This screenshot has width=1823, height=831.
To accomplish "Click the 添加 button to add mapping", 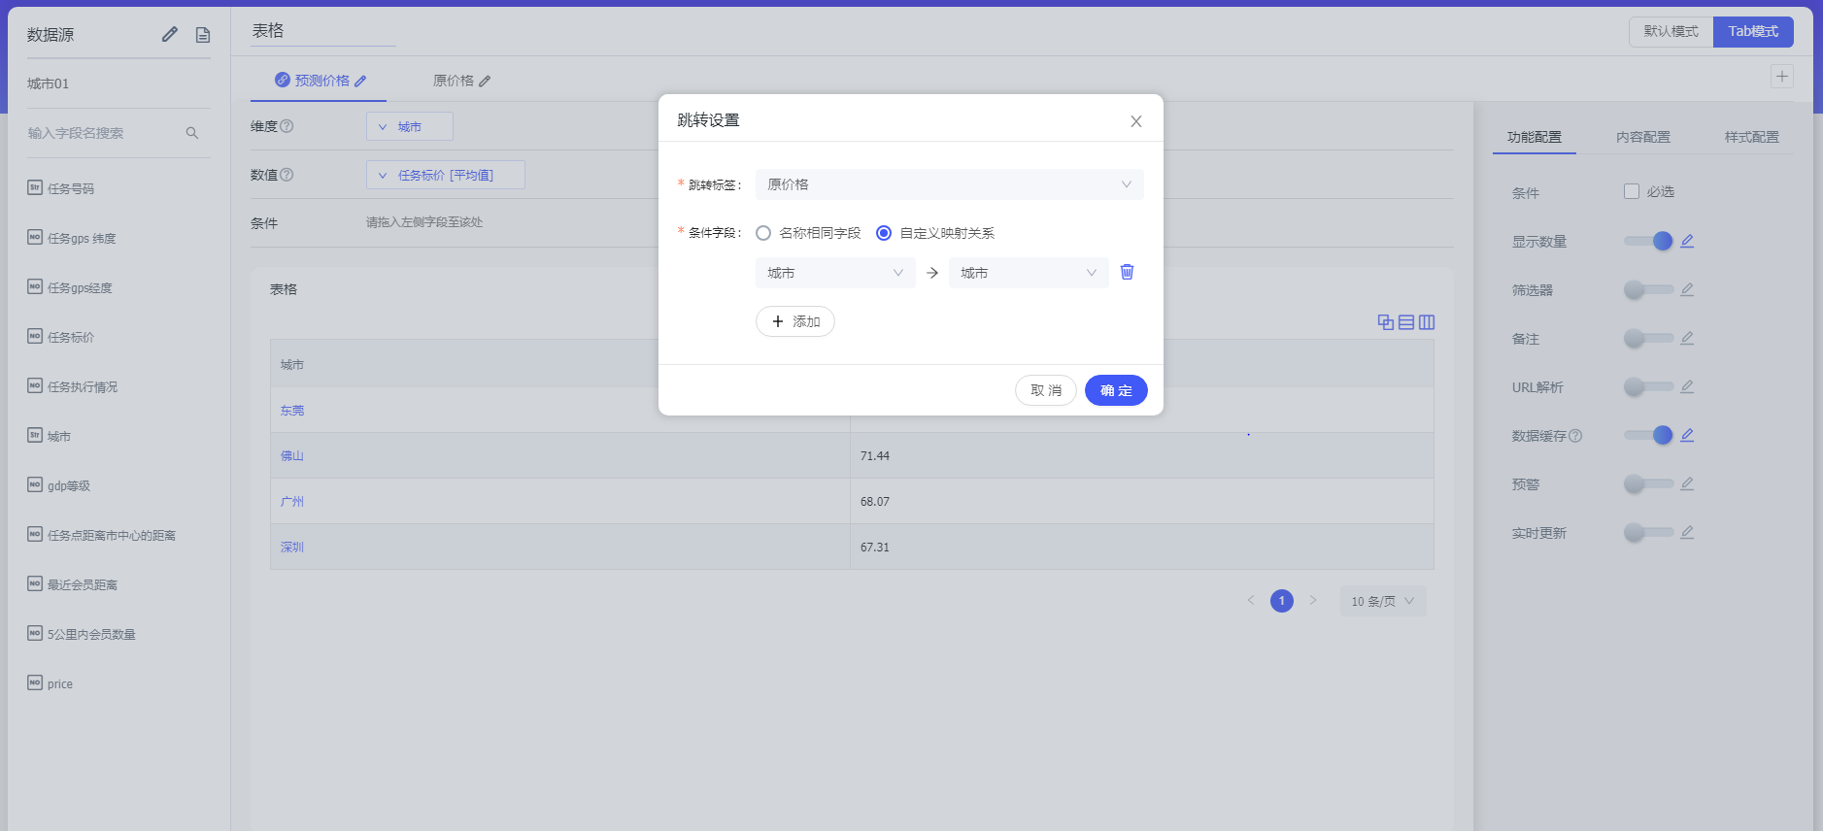I will [x=794, y=321].
